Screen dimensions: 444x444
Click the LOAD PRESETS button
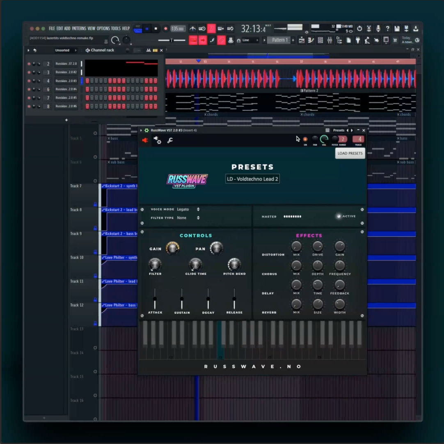pyautogui.click(x=350, y=153)
